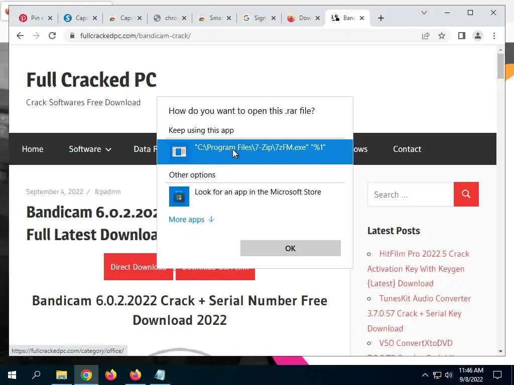Image resolution: width=514 pixels, height=385 pixels.
Task: Open Chrome three-dot menu
Action: pyautogui.click(x=494, y=36)
